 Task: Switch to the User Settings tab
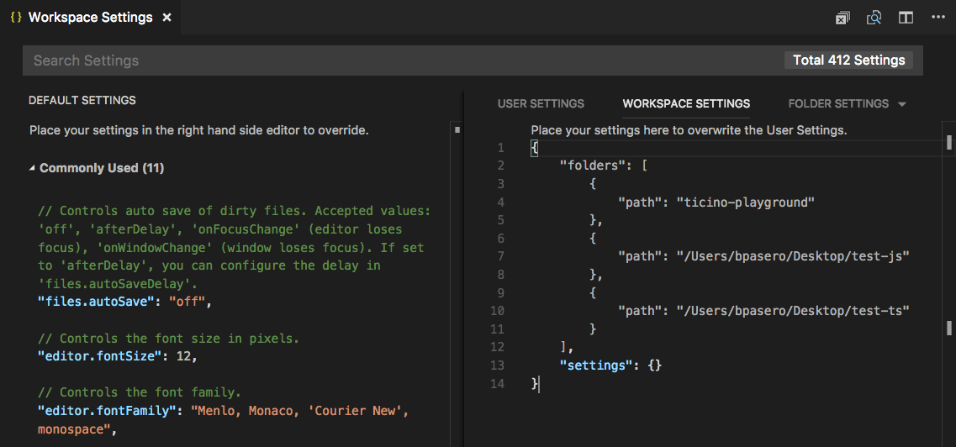pyautogui.click(x=541, y=103)
